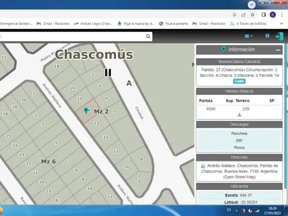Open A Través de la Biblia bookmark
288x216 pixels.
pyautogui.click(x=248, y=23)
